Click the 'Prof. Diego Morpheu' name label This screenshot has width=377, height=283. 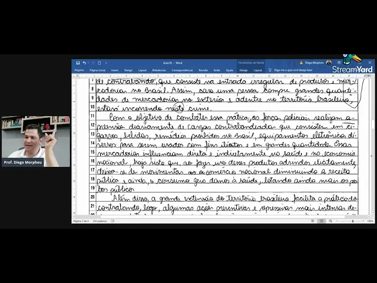click(23, 163)
